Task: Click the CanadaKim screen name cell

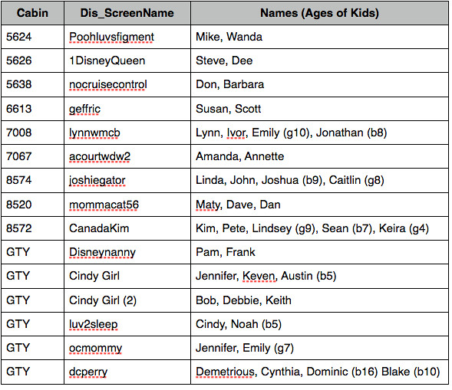Action: pos(127,228)
